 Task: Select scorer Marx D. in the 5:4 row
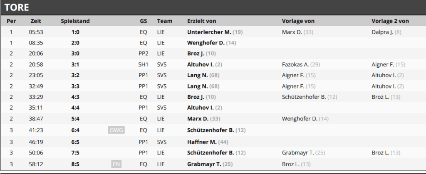pyautogui.click(x=203, y=119)
